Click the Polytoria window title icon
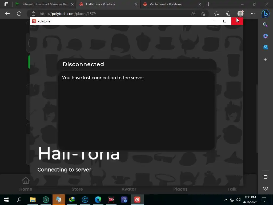The width and height of the screenshot is (273, 205). click(34, 21)
